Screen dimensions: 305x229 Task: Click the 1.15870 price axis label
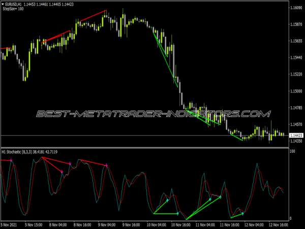(296, 24)
